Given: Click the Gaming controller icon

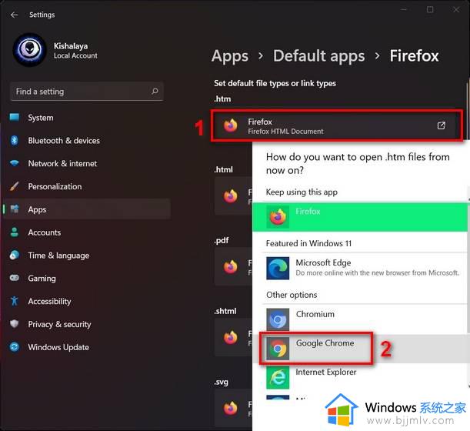Looking at the screenshot, I should coord(14,278).
